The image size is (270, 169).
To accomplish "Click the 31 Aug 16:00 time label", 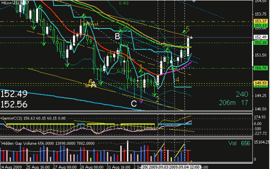I will click(x=118, y=167).
